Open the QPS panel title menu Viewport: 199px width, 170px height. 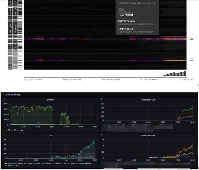click(51, 135)
